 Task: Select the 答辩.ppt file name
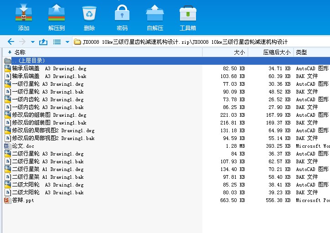click(x=23, y=200)
